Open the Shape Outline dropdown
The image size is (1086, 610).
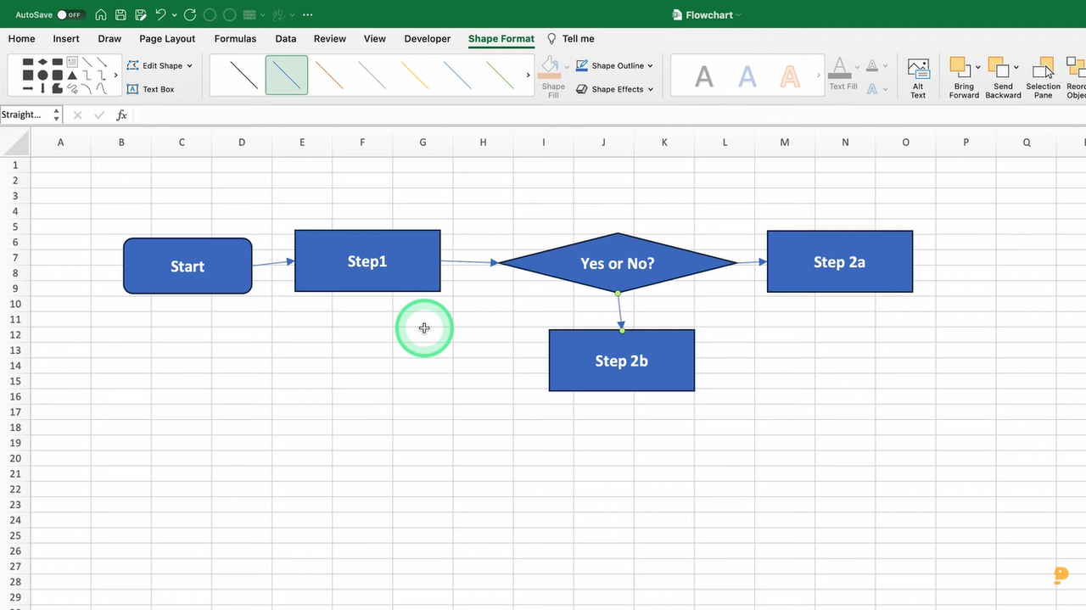tap(615, 65)
